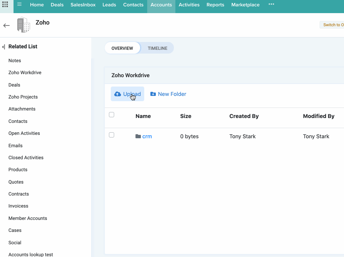Go to Closed Activities related list
Image resolution: width=344 pixels, height=257 pixels.
(26, 158)
